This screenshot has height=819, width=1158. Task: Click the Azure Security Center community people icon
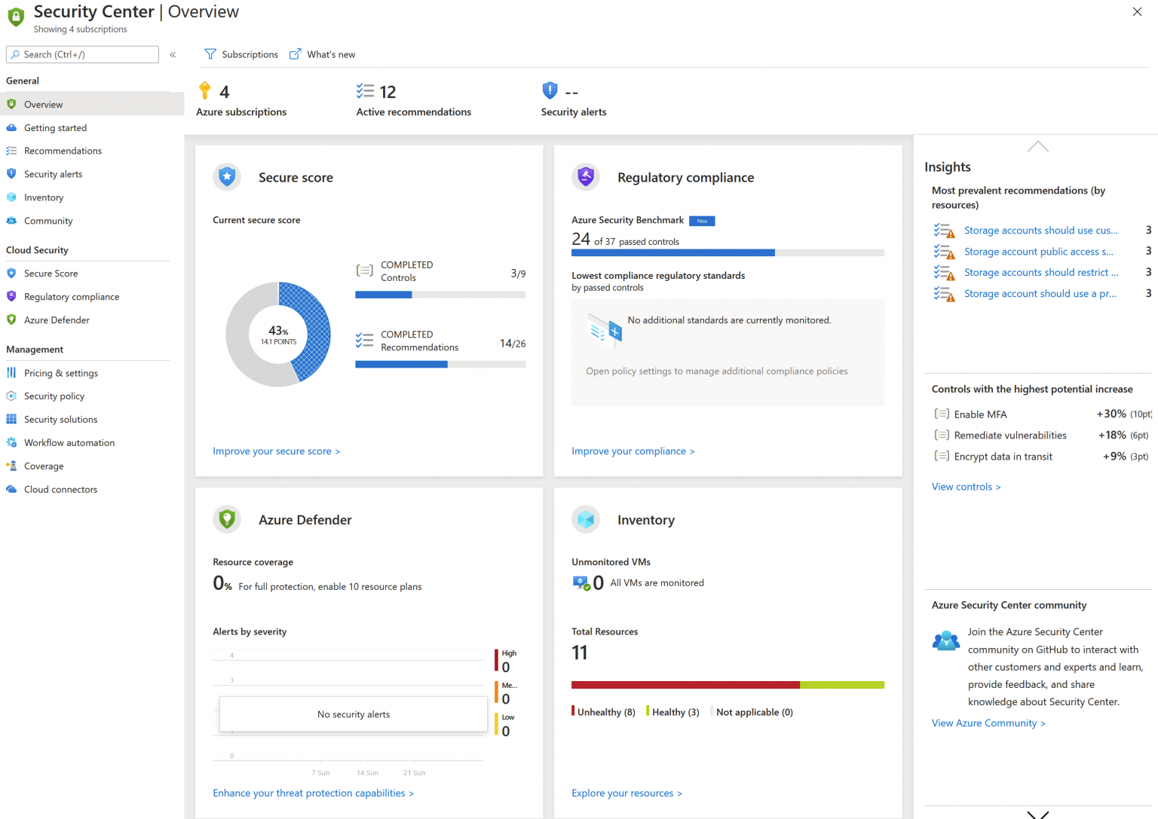tap(946, 640)
